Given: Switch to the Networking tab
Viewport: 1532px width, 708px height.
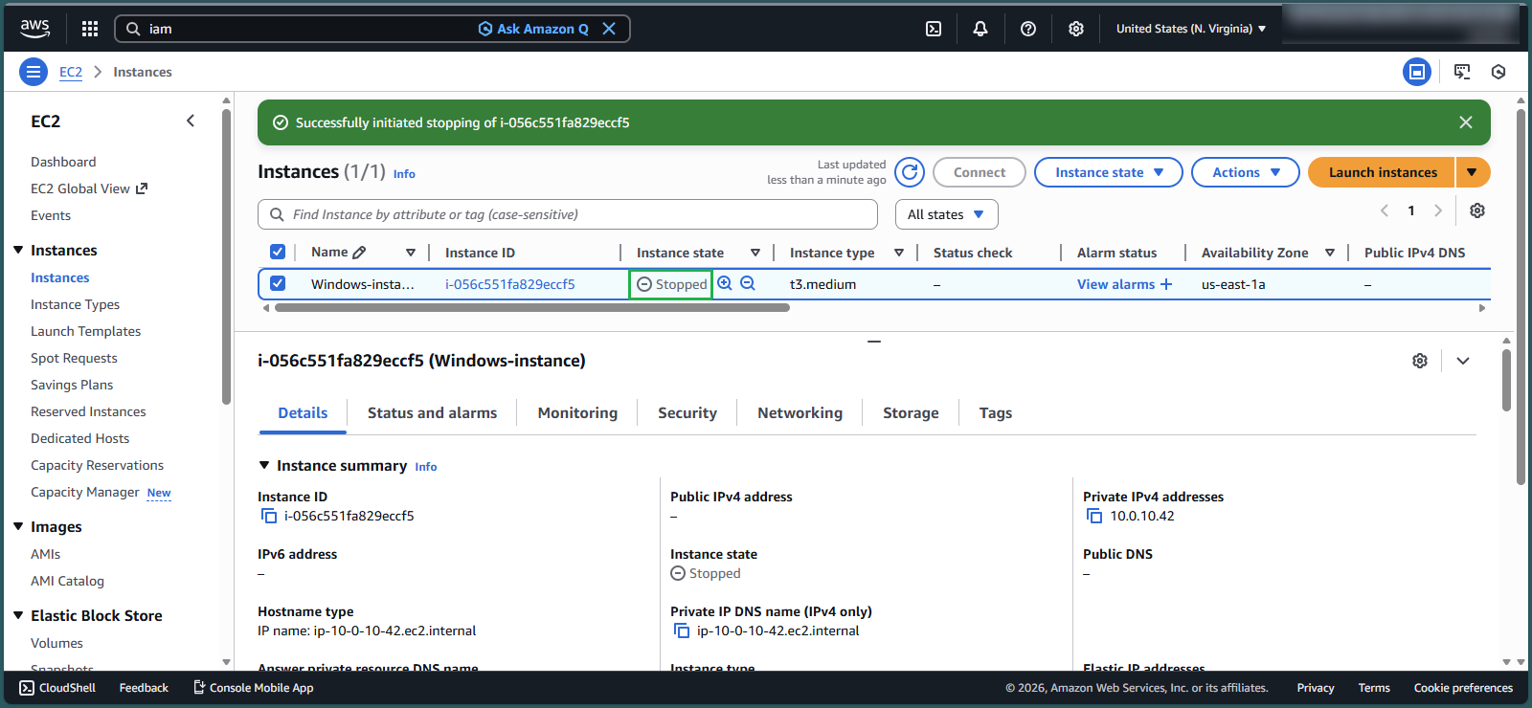Looking at the screenshot, I should pyautogui.click(x=800, y=413).
